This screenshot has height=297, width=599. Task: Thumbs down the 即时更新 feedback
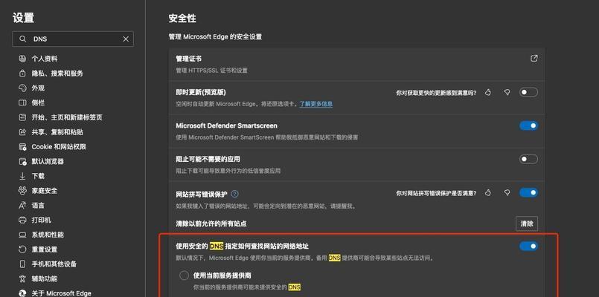pos(507,92)
